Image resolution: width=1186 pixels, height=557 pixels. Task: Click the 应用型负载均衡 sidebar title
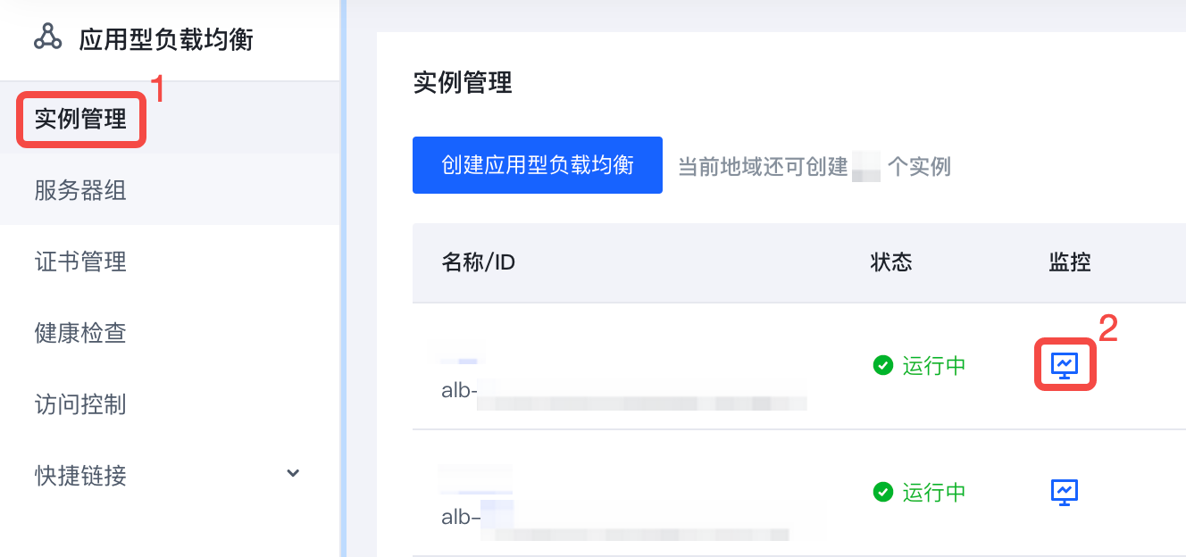click(x=166, y=39)
